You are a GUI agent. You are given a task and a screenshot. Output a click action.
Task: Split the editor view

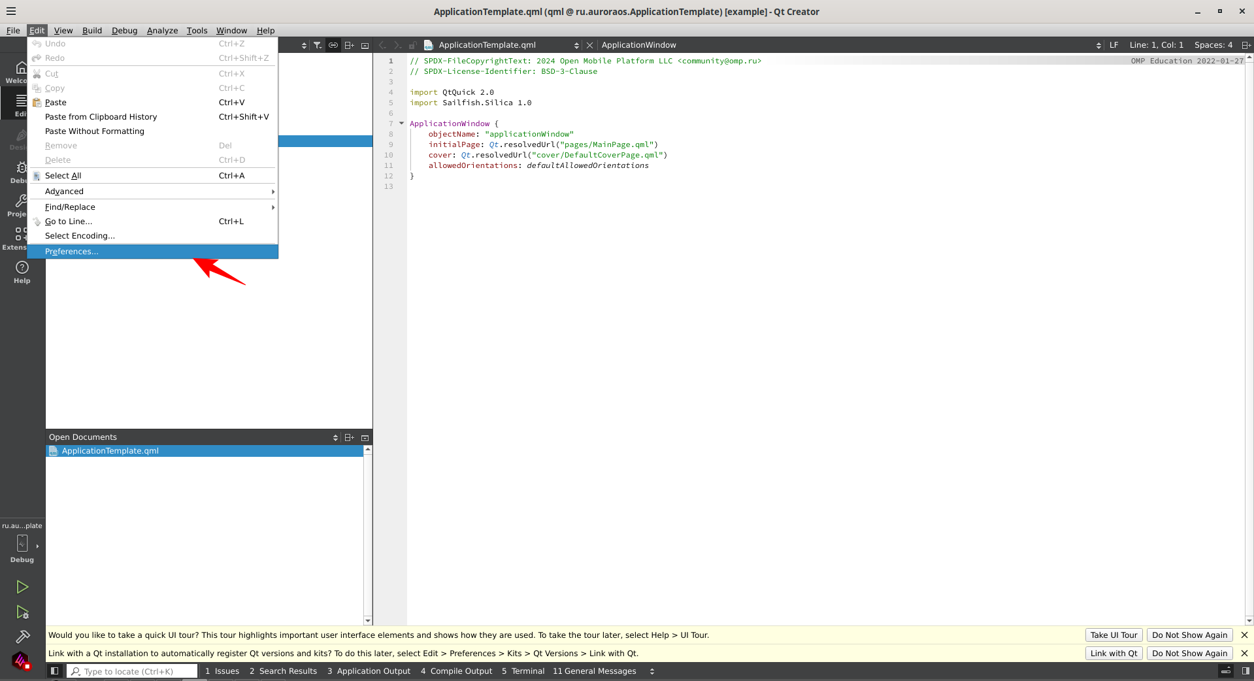[x=1246, y=45]
